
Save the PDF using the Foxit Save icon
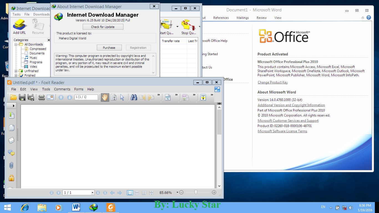22,97
